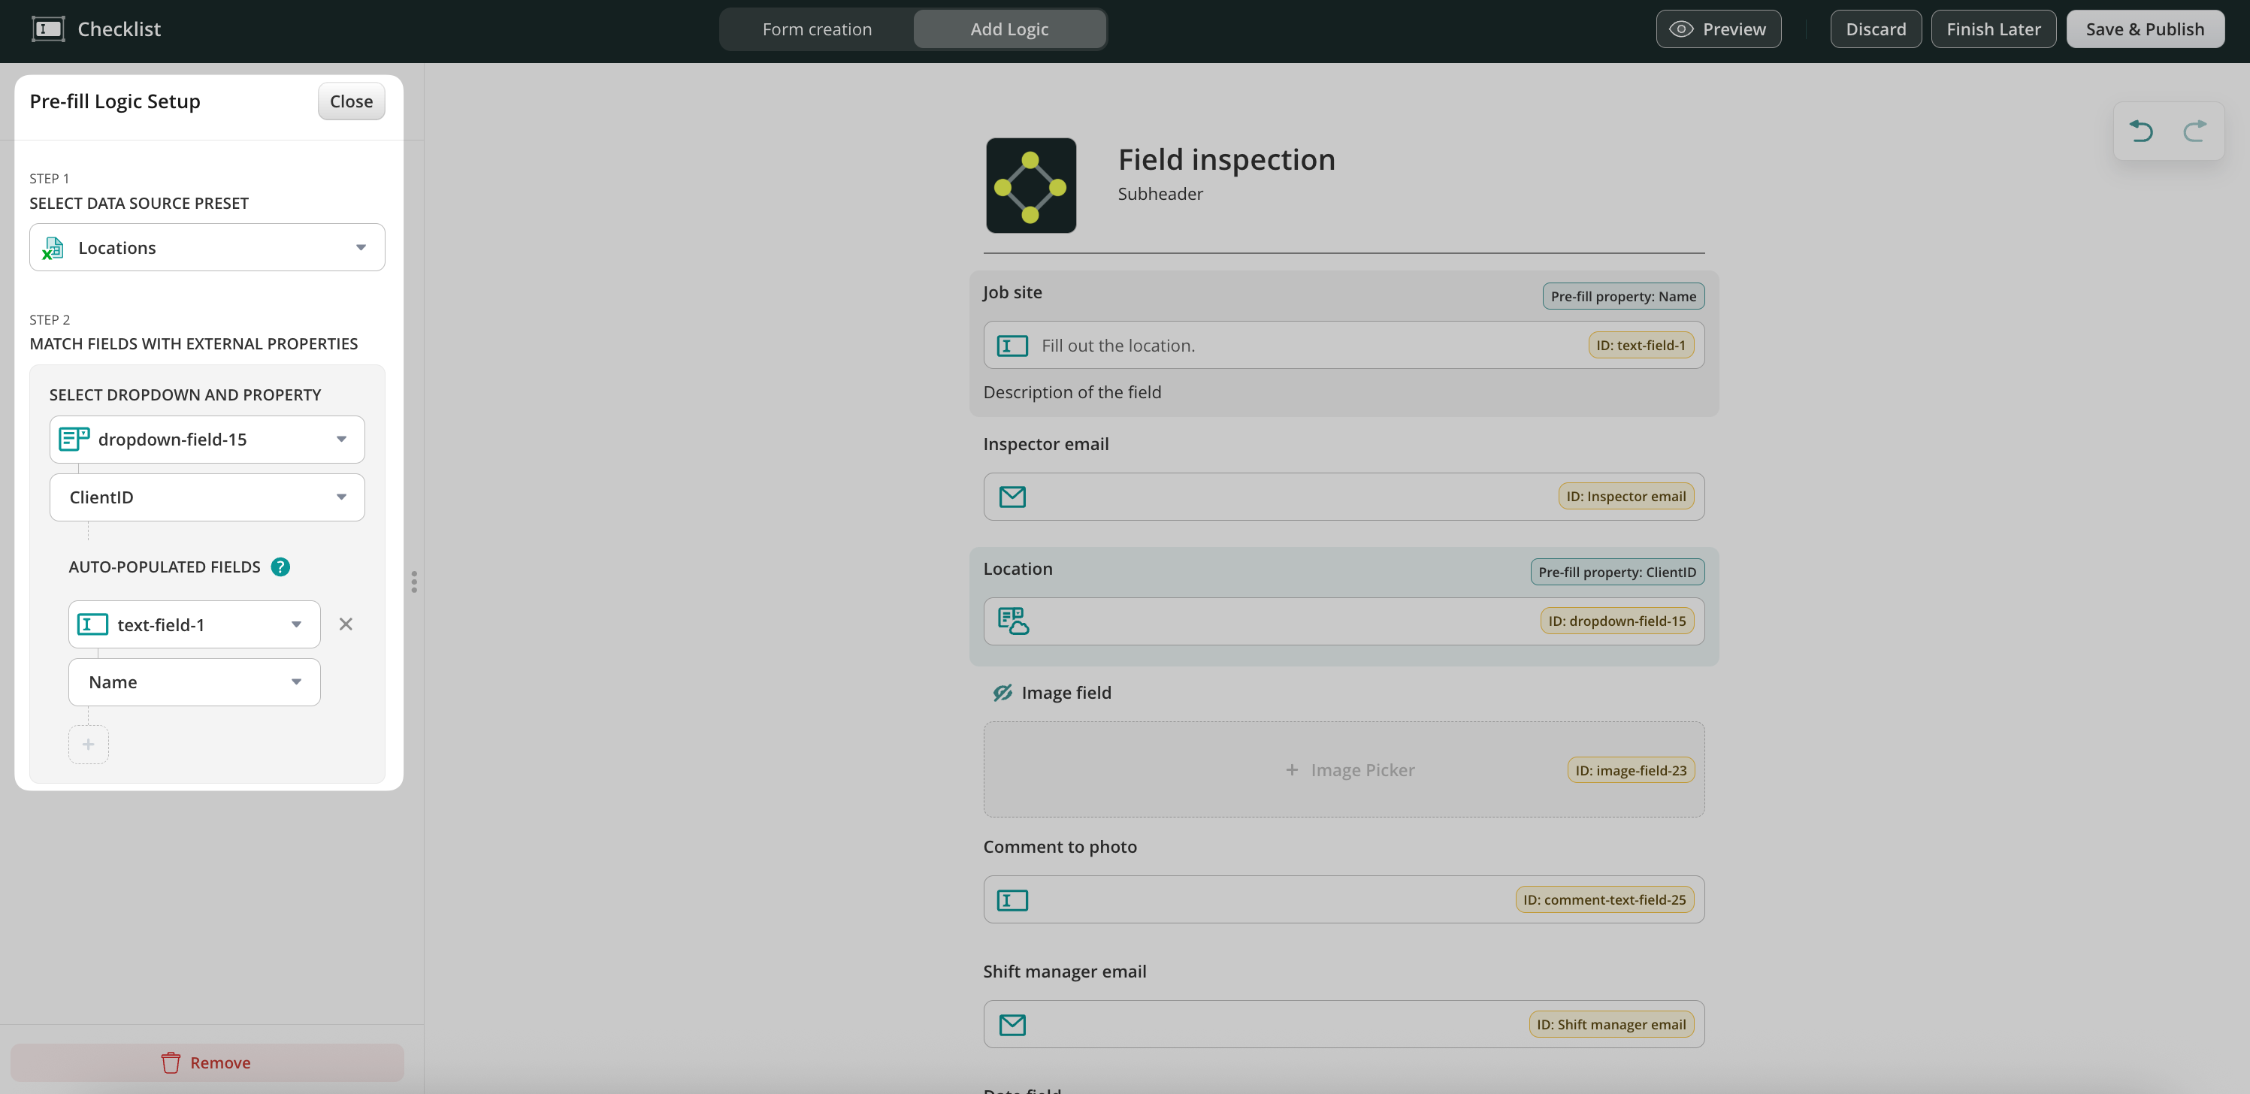Toggle hidden eye icon on Image field
Image resolution: width=2250 pixels, height=1094 pixels.
click(x=1002, y=692)
